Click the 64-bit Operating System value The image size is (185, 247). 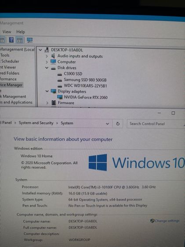click(105, 200)
